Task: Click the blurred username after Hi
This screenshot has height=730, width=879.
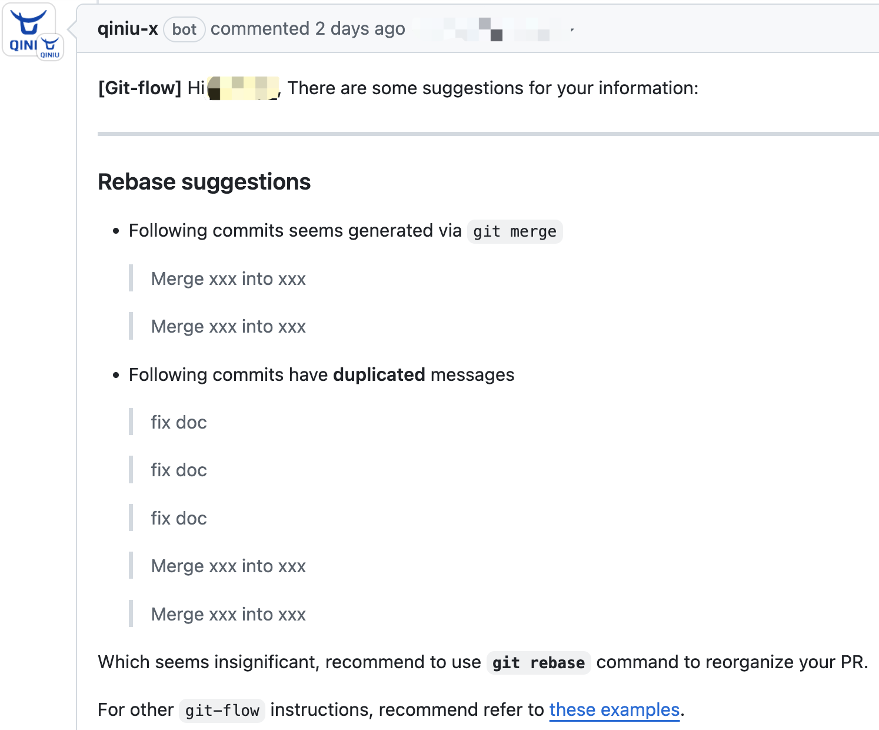Action: tap(244, 88)
